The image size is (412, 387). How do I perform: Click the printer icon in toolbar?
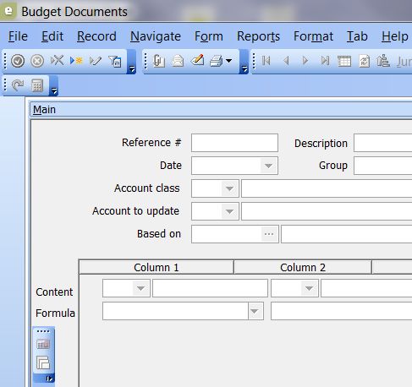coord(216,61)
